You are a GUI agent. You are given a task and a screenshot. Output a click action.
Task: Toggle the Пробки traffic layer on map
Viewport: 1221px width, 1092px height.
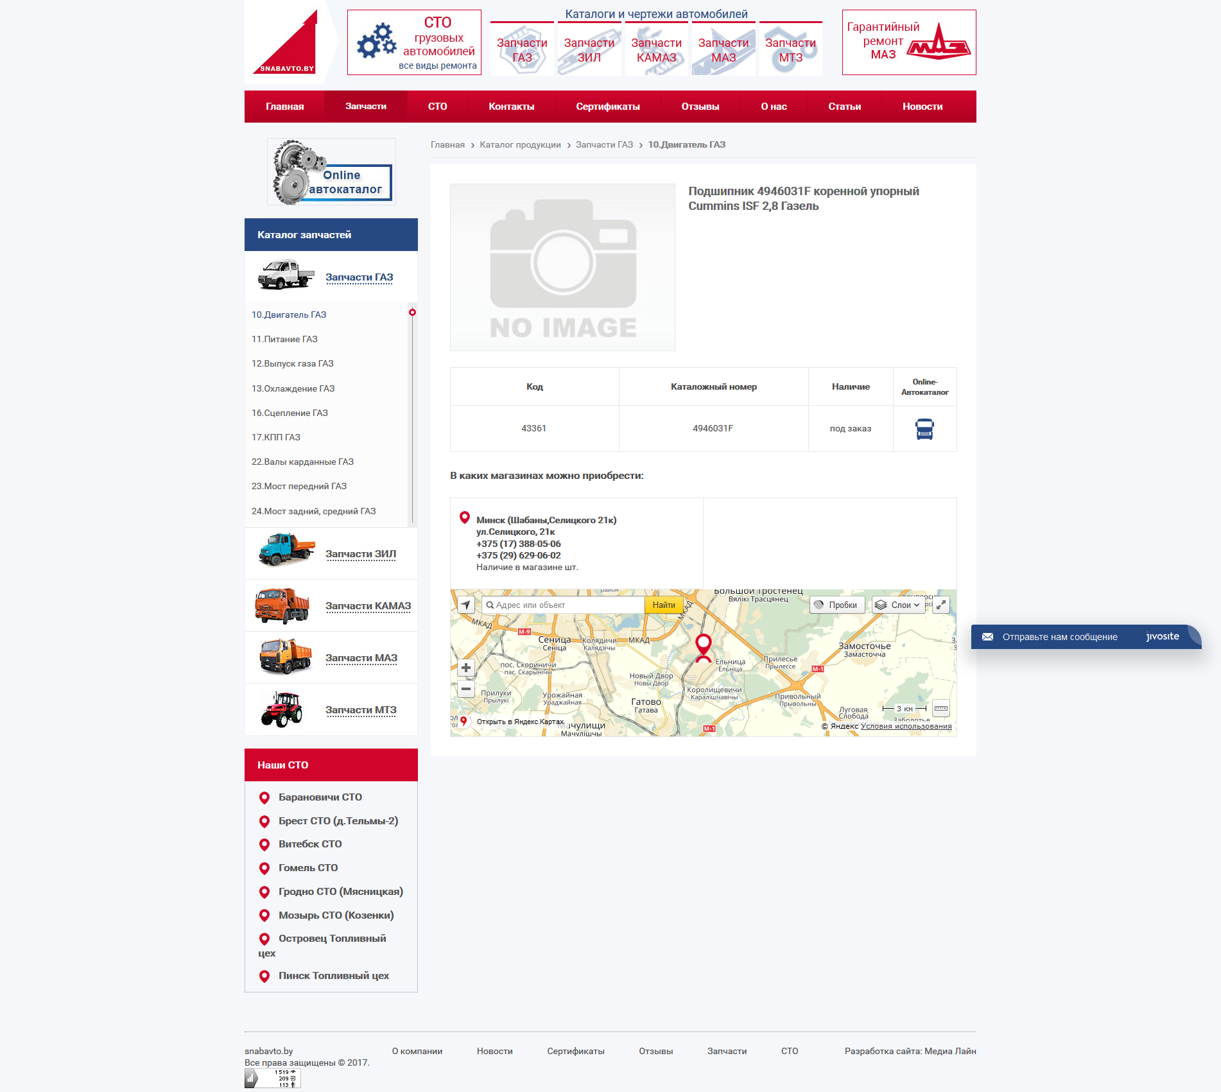tap(836, 605)
